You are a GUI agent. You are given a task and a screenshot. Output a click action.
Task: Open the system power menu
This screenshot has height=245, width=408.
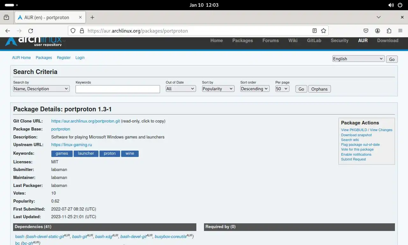pos(400,5)
